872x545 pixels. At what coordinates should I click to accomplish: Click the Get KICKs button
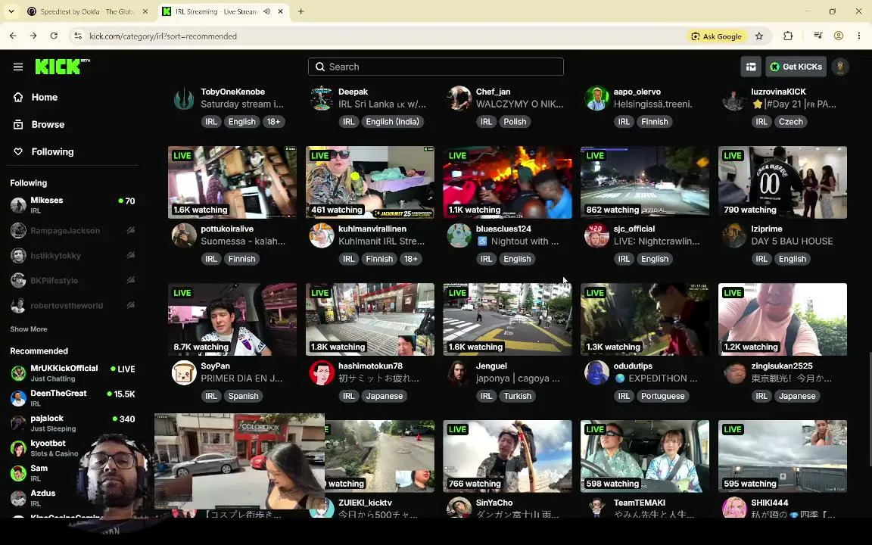point(796,67)
